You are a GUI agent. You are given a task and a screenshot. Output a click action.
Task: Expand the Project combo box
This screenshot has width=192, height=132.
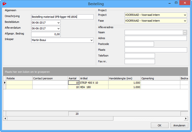(185, 15)
